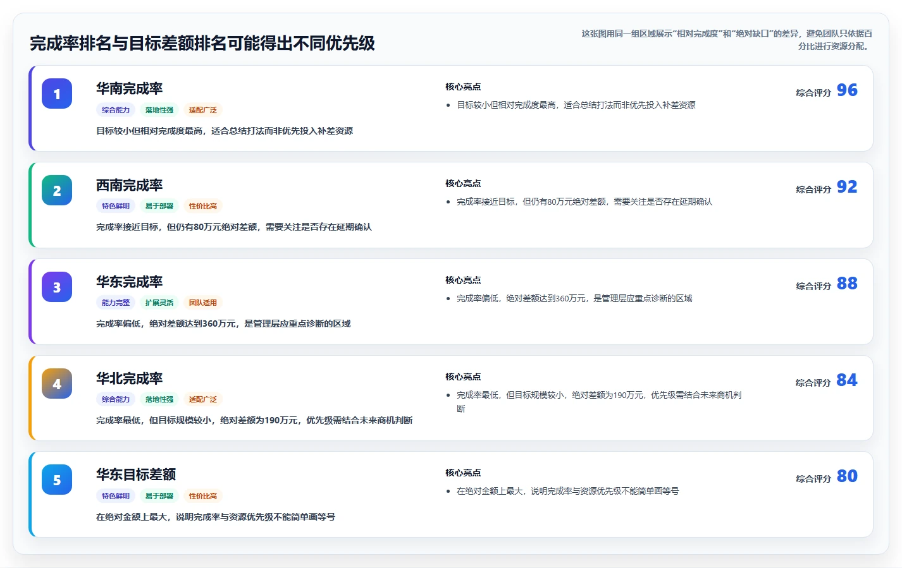The width and height of the screenshot is (902, 568).
Task: Click 综合评分 label in the 西南完成率 card
Action: tap(813, 190)
